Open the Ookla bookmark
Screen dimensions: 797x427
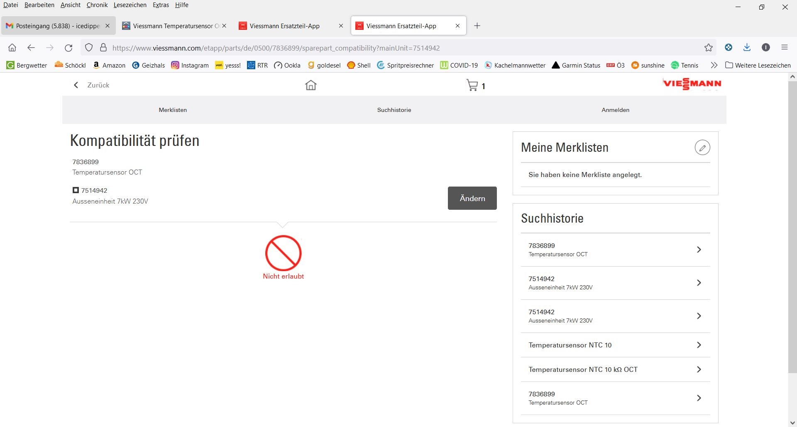click(287, 65)
